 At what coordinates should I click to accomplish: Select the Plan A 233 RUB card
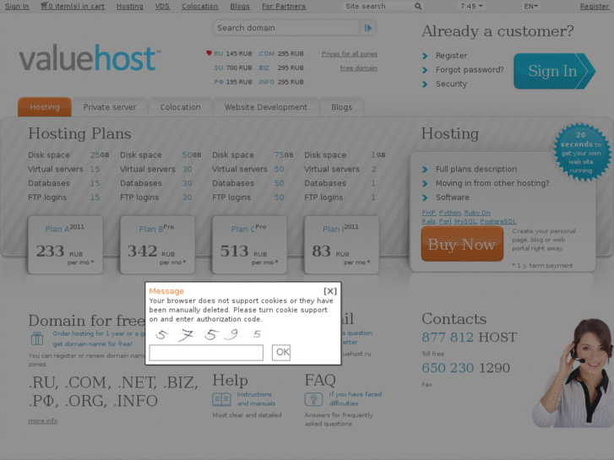click(65, 245)
